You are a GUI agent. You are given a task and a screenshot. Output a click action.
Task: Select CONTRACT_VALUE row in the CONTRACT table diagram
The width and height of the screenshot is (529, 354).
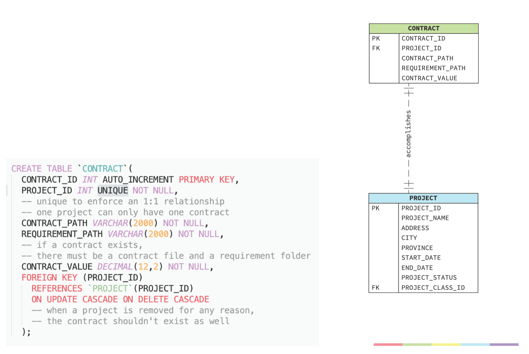pyautogui.click(x=429, y=78)
